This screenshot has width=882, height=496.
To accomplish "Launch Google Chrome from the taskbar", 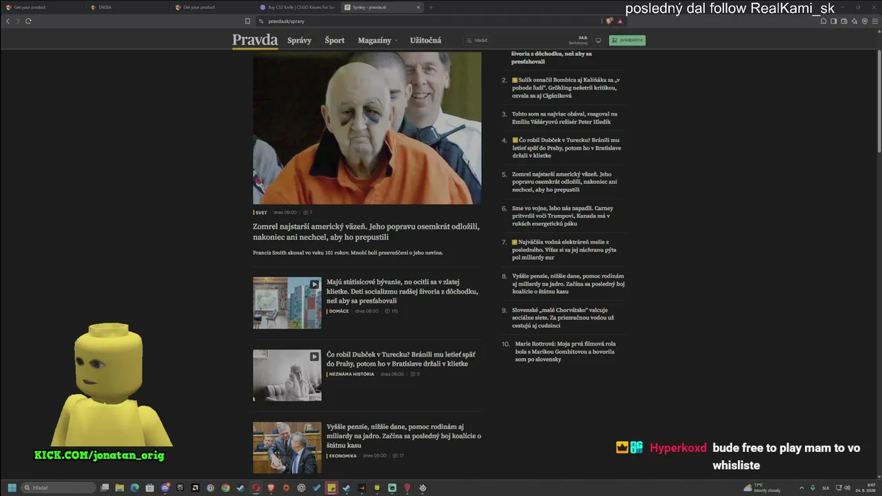I will pos(225,488).
